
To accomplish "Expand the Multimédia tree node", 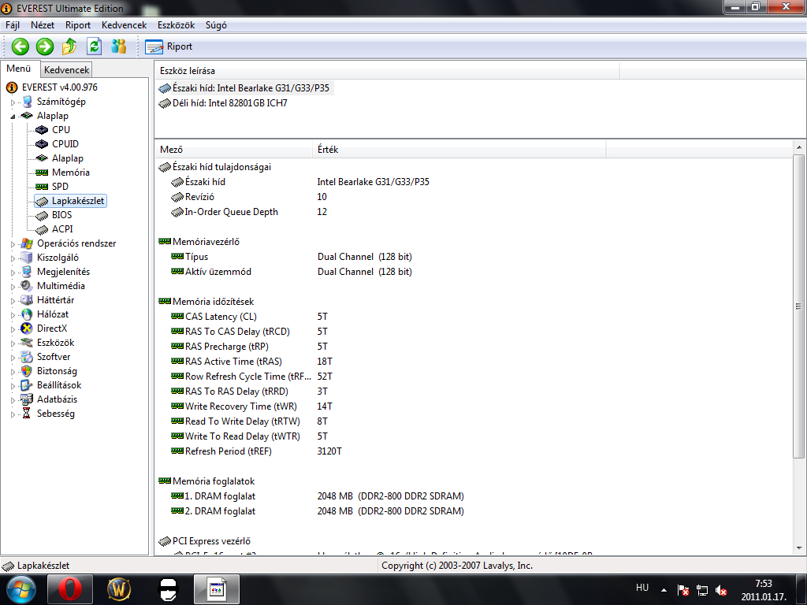I will pyautogui.click(x=13, y=287).
